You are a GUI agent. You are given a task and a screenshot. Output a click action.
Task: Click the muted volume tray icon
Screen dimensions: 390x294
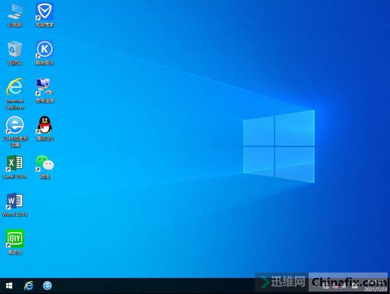[335, 286]
